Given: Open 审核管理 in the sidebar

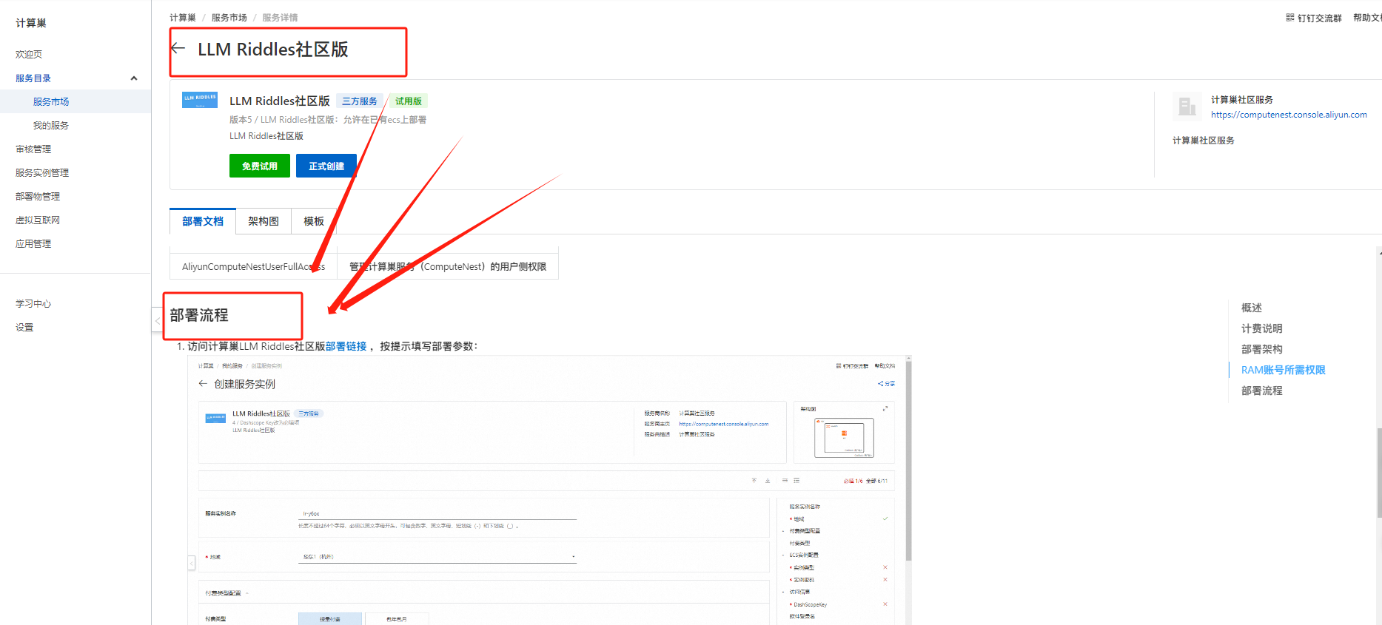Looking at the screenshot, I should pos(33,149).
